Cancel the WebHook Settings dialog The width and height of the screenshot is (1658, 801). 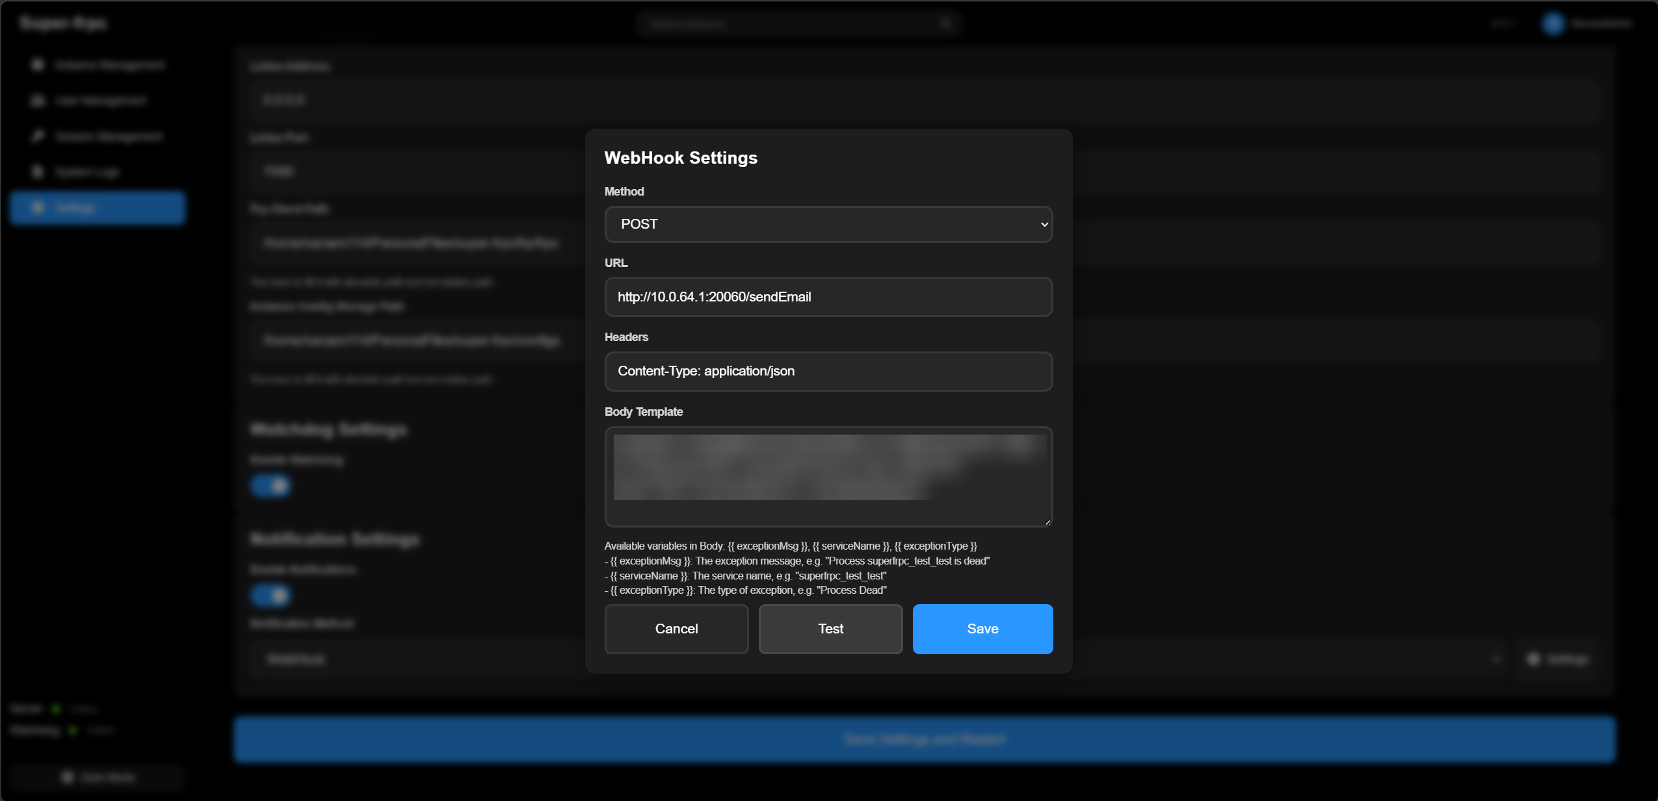(676, 629)
